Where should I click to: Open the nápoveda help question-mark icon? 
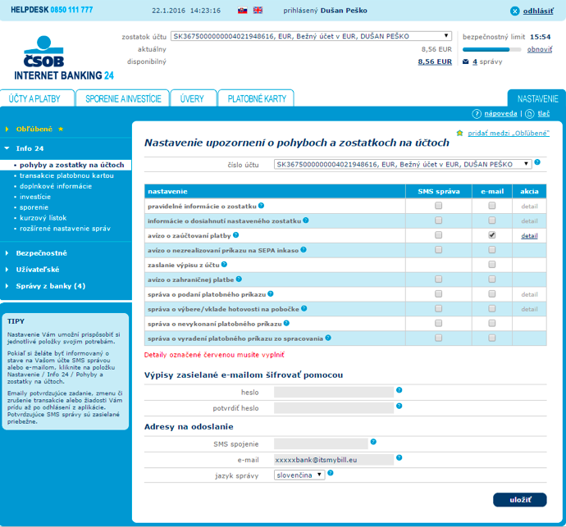tap(477, 113)
